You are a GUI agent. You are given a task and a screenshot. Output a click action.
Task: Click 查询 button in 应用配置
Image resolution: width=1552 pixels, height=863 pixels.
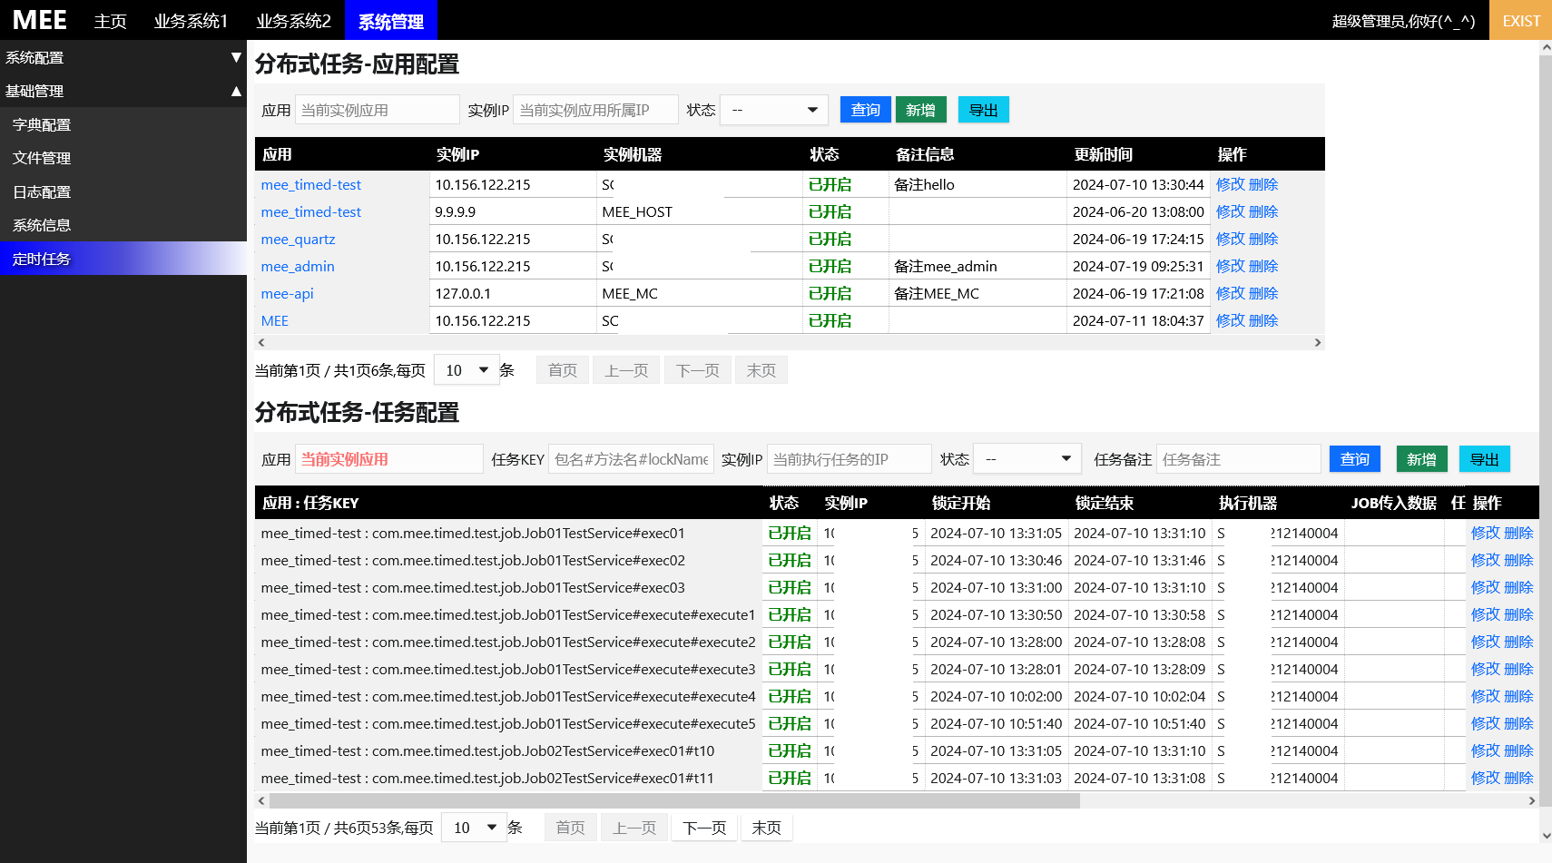point(866,110)
